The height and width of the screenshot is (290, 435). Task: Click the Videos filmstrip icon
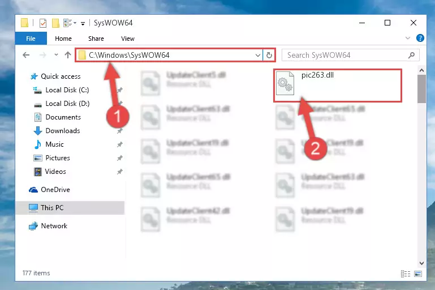[38, 172]
